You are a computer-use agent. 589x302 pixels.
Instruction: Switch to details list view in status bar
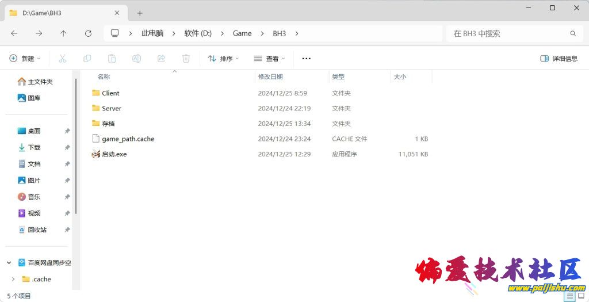[569, 296]
